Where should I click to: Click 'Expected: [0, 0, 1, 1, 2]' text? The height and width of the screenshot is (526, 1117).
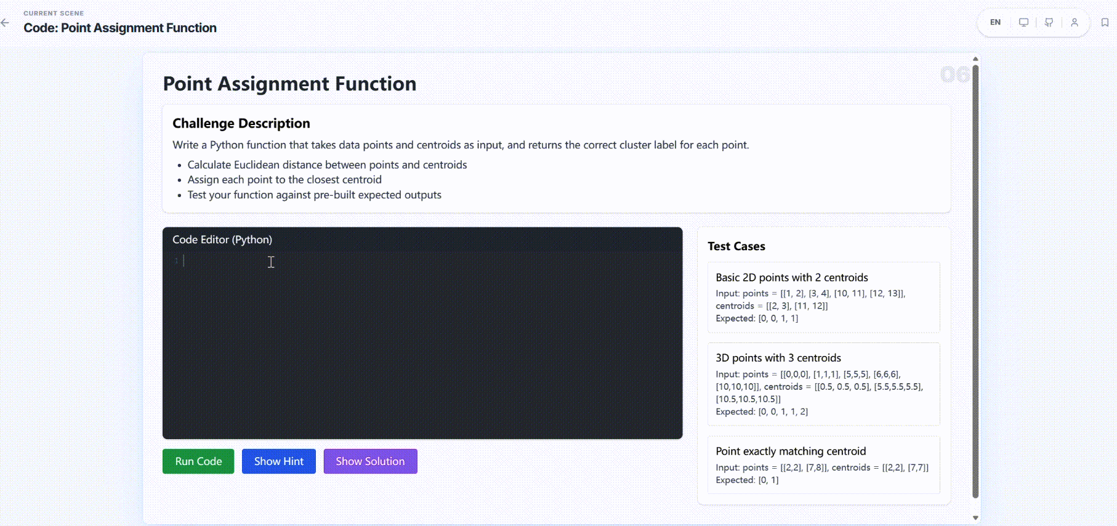coord(762,411)
